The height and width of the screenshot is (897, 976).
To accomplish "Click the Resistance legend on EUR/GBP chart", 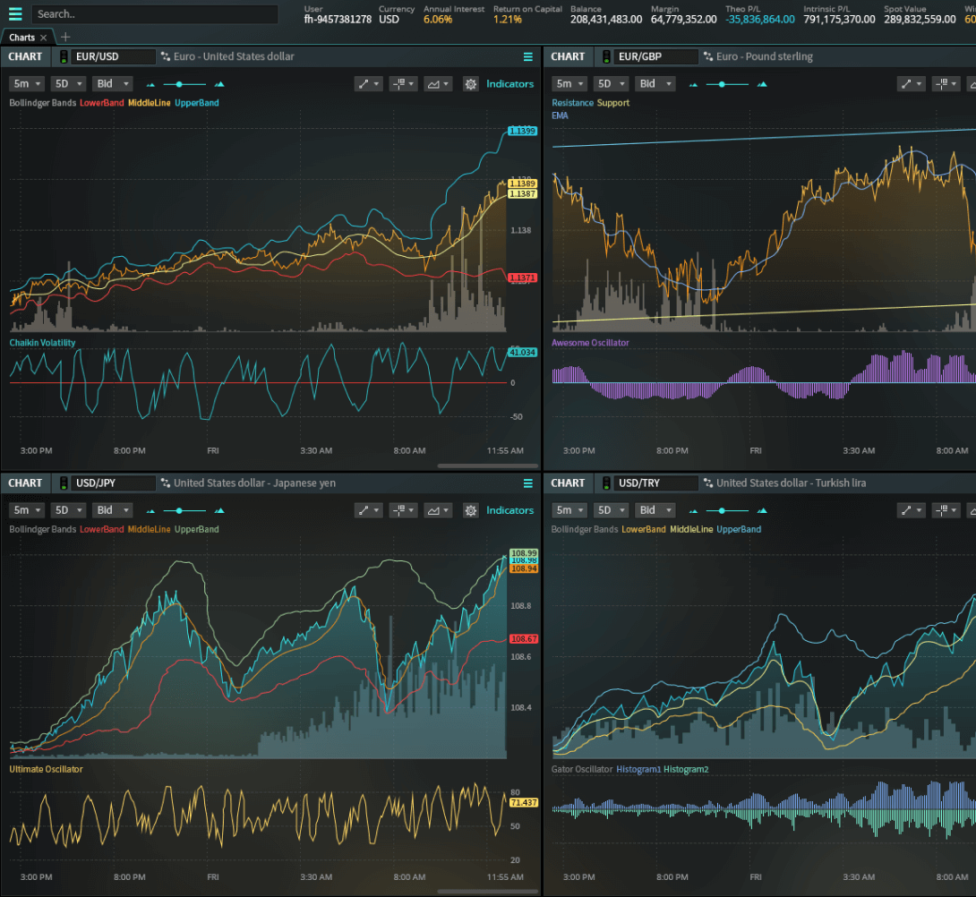I will (573, 103).
